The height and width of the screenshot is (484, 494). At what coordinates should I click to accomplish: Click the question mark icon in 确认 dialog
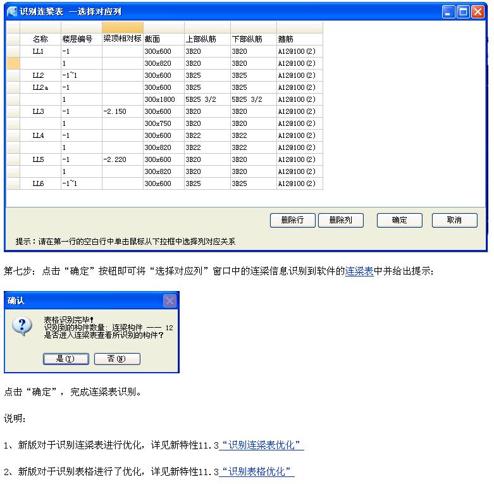coord(22,326)
